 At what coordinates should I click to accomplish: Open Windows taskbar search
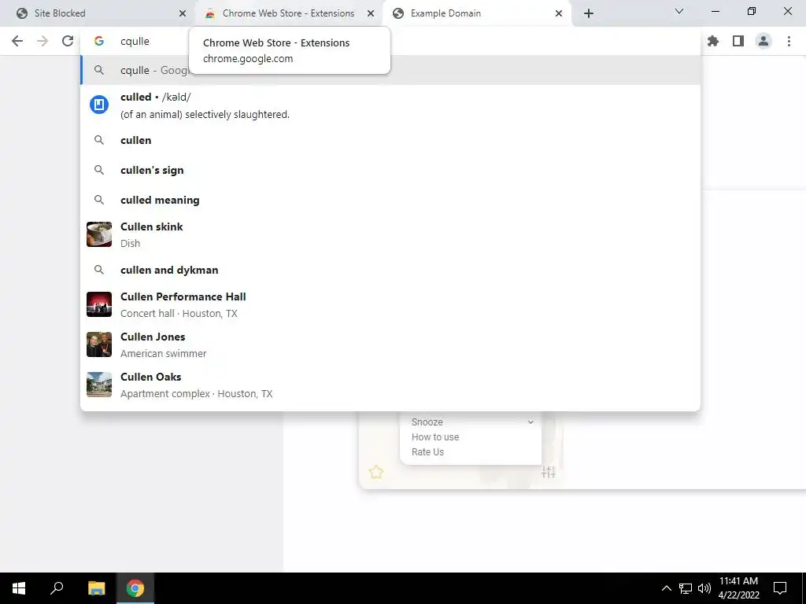(x=57, y=588)
